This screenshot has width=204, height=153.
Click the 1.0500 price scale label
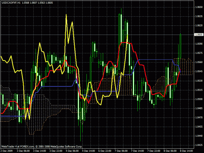[199, 99]
